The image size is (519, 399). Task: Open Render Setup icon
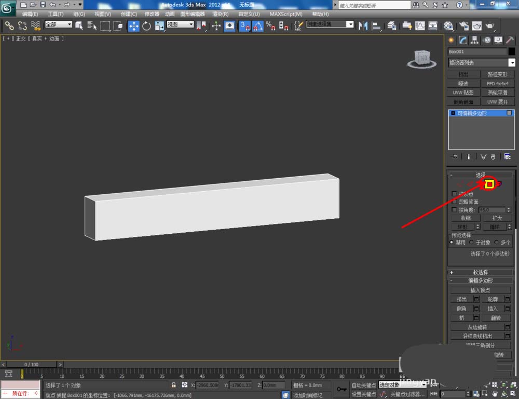464,25
